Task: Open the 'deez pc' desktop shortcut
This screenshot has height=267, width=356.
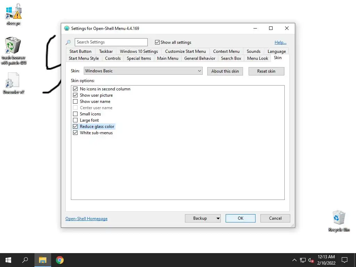Action: [x=14, y=14]
